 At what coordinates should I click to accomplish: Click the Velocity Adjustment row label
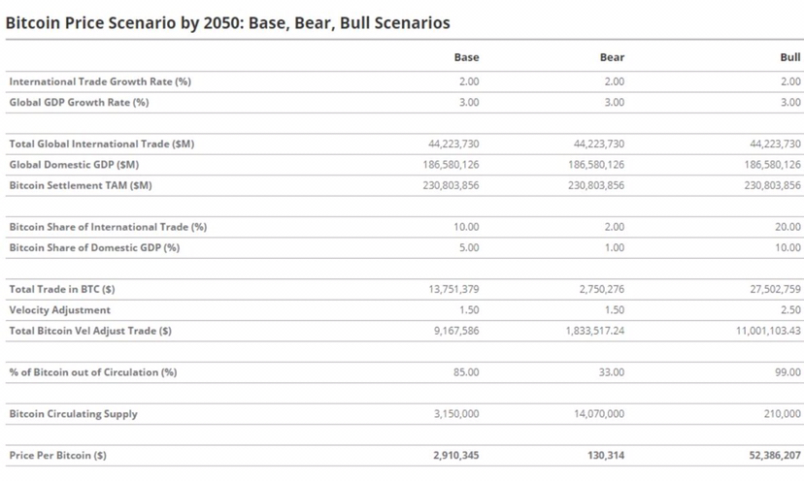[60, 310]
